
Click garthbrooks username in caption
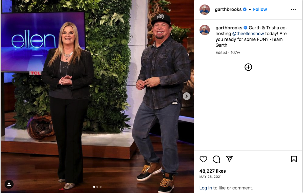[229, 28]
